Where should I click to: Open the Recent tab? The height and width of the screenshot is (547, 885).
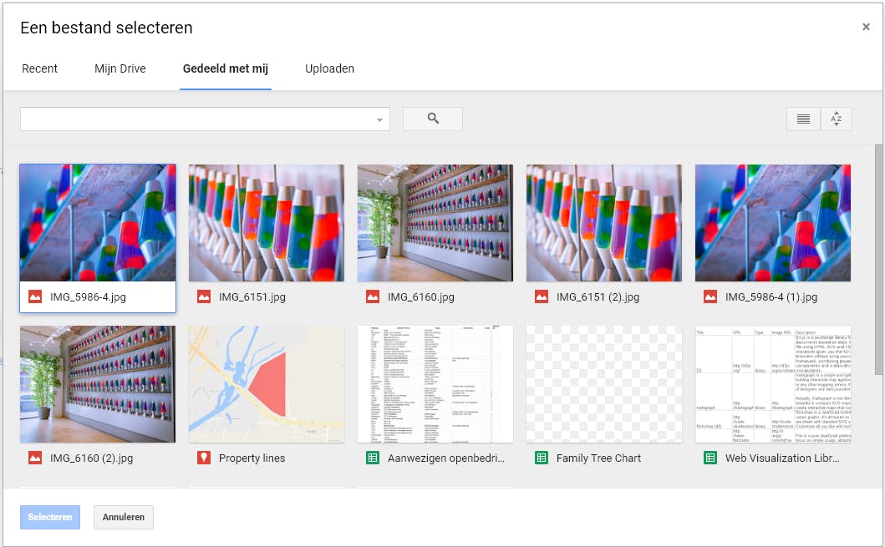(39, 68)
